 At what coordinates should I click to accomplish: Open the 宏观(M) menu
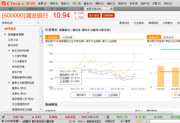pyautogui.click(x=134, y=4)
